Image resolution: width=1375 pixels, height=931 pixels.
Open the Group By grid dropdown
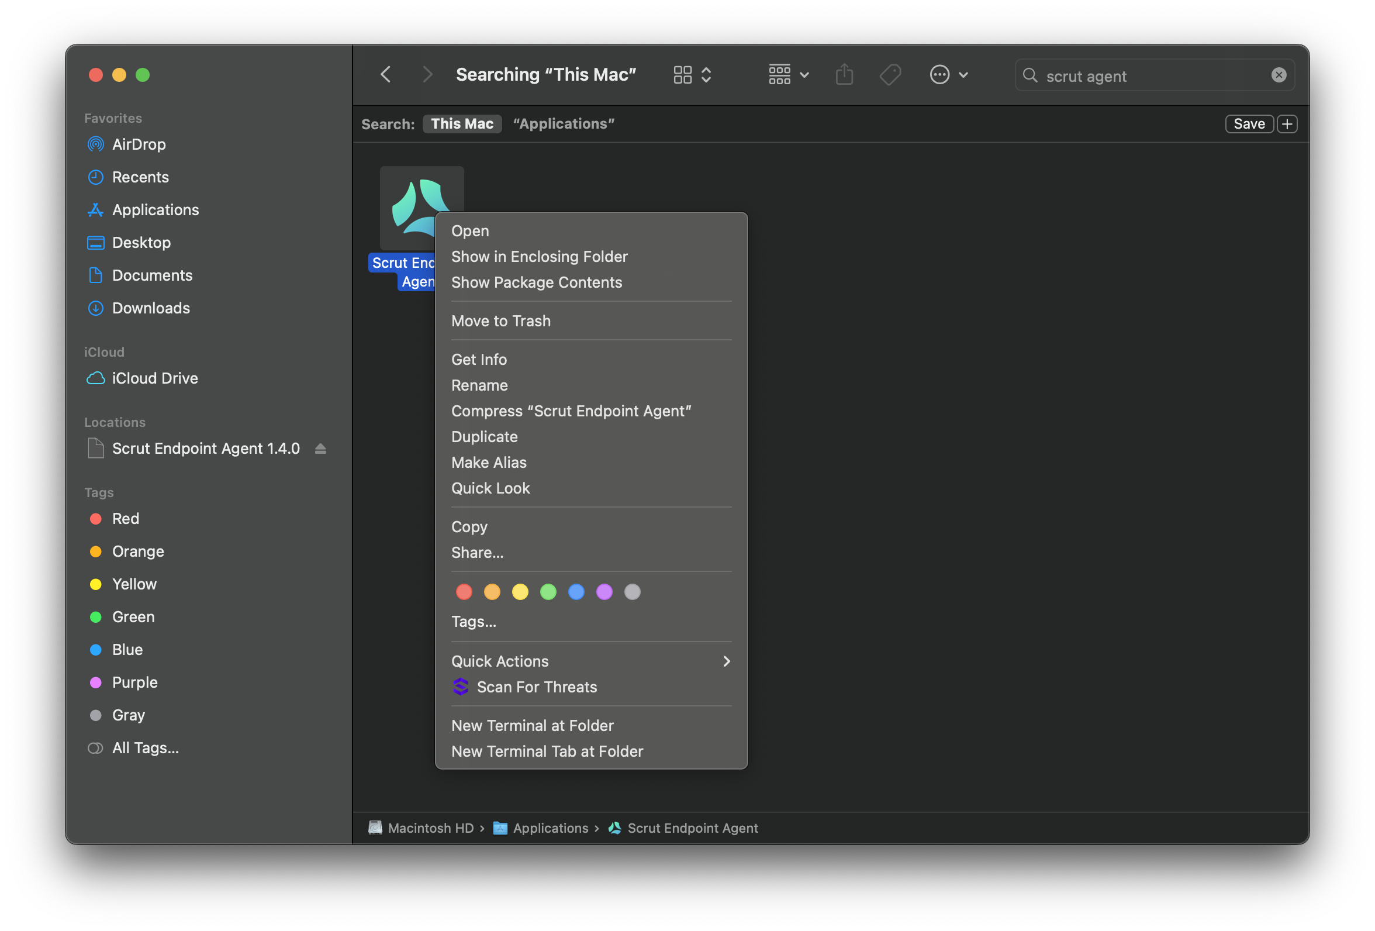pos(788,75)
